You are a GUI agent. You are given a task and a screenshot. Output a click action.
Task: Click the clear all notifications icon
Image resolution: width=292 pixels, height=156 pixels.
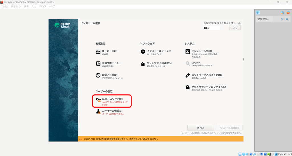[288, 13]
